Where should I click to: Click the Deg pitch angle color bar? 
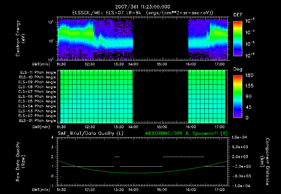pos(238,97)
